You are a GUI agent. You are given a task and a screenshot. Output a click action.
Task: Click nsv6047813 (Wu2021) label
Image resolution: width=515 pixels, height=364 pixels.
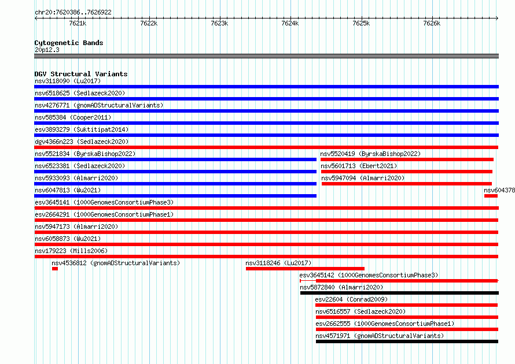click(x=68, y=190)
